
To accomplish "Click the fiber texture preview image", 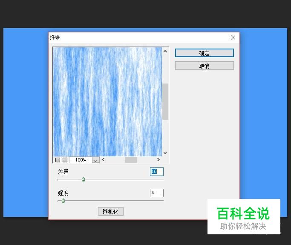I will click(x=107, y=102).
